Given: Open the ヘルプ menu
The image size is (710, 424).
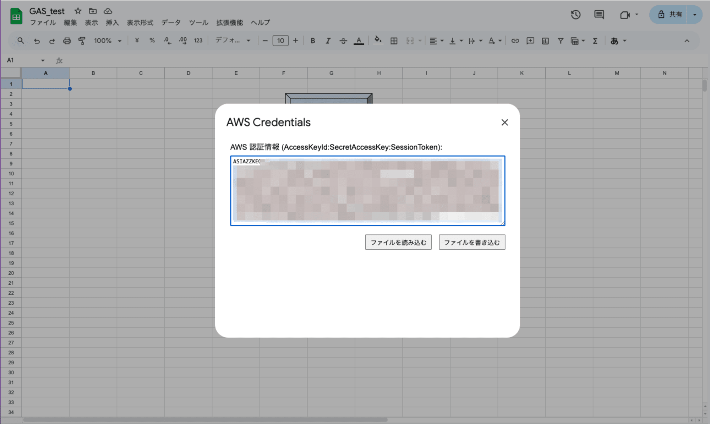Looking at the screenshot, I should point(261,22).
